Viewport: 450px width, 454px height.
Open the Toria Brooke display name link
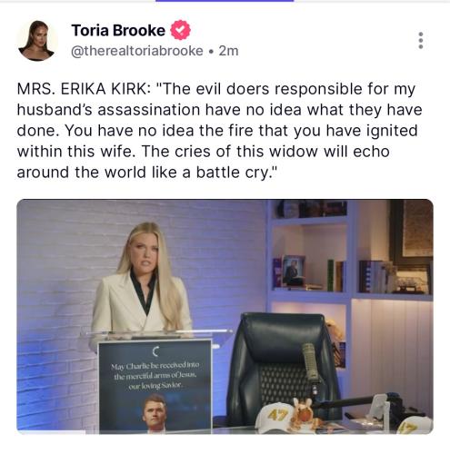coord(118,30)
